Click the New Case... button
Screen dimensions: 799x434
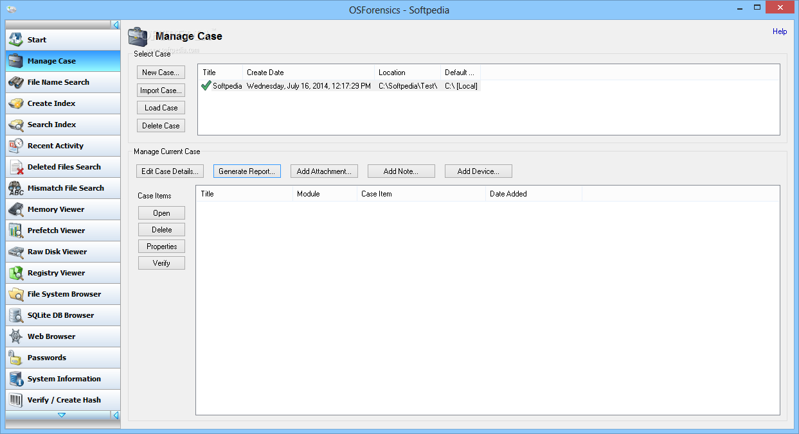pos(161,73)
